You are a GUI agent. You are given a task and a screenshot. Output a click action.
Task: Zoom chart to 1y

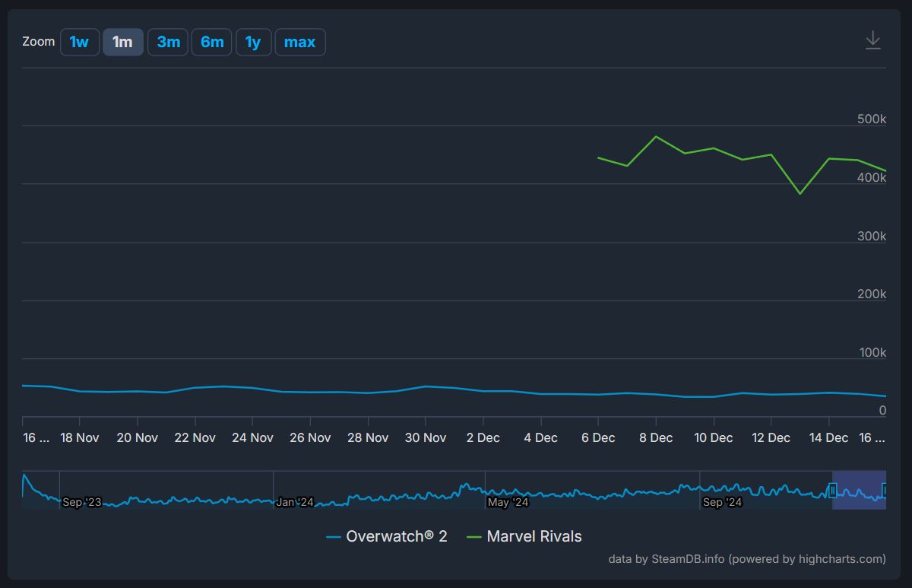253,43
